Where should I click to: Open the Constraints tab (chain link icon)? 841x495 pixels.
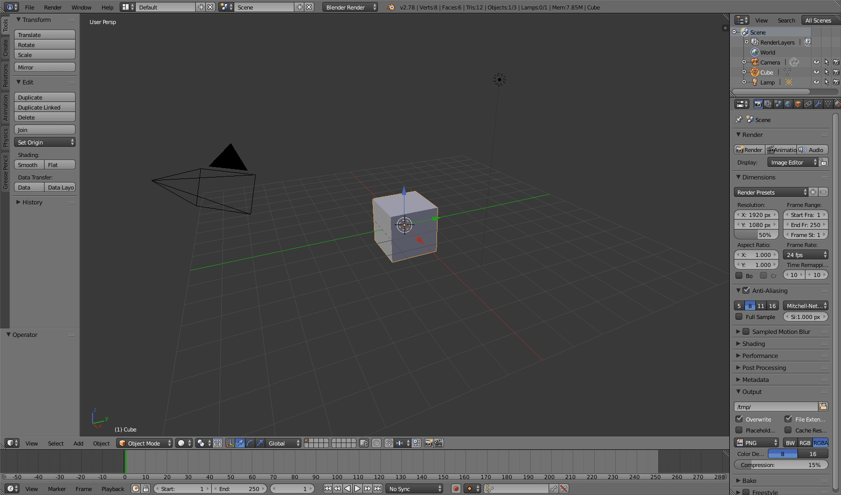click(x=807, y=104)
